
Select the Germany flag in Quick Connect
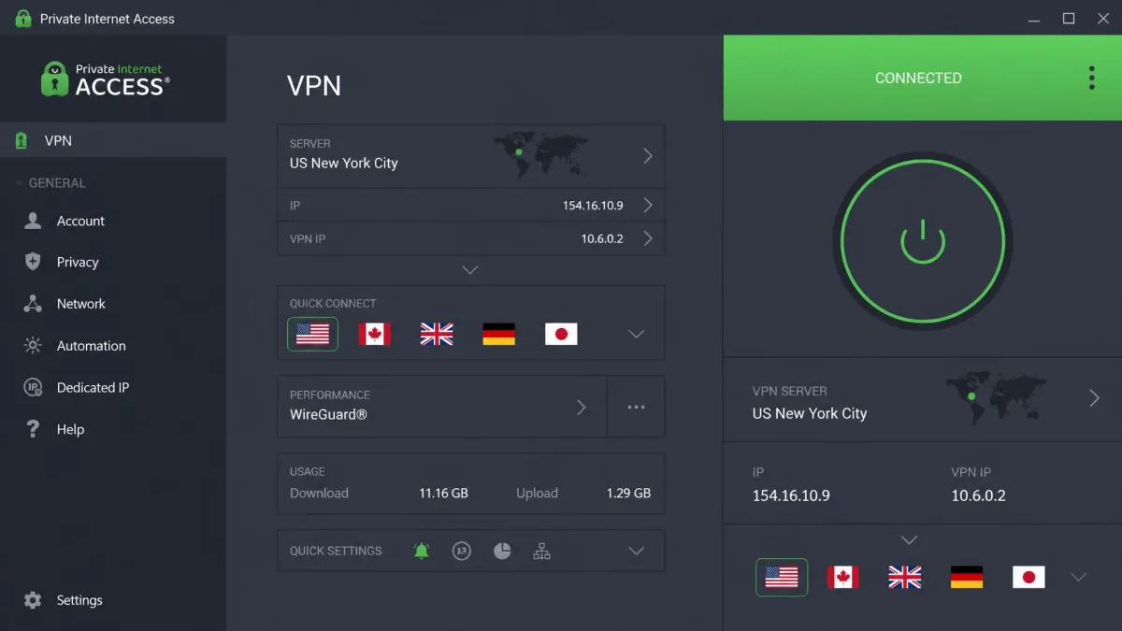coord(498,334)
